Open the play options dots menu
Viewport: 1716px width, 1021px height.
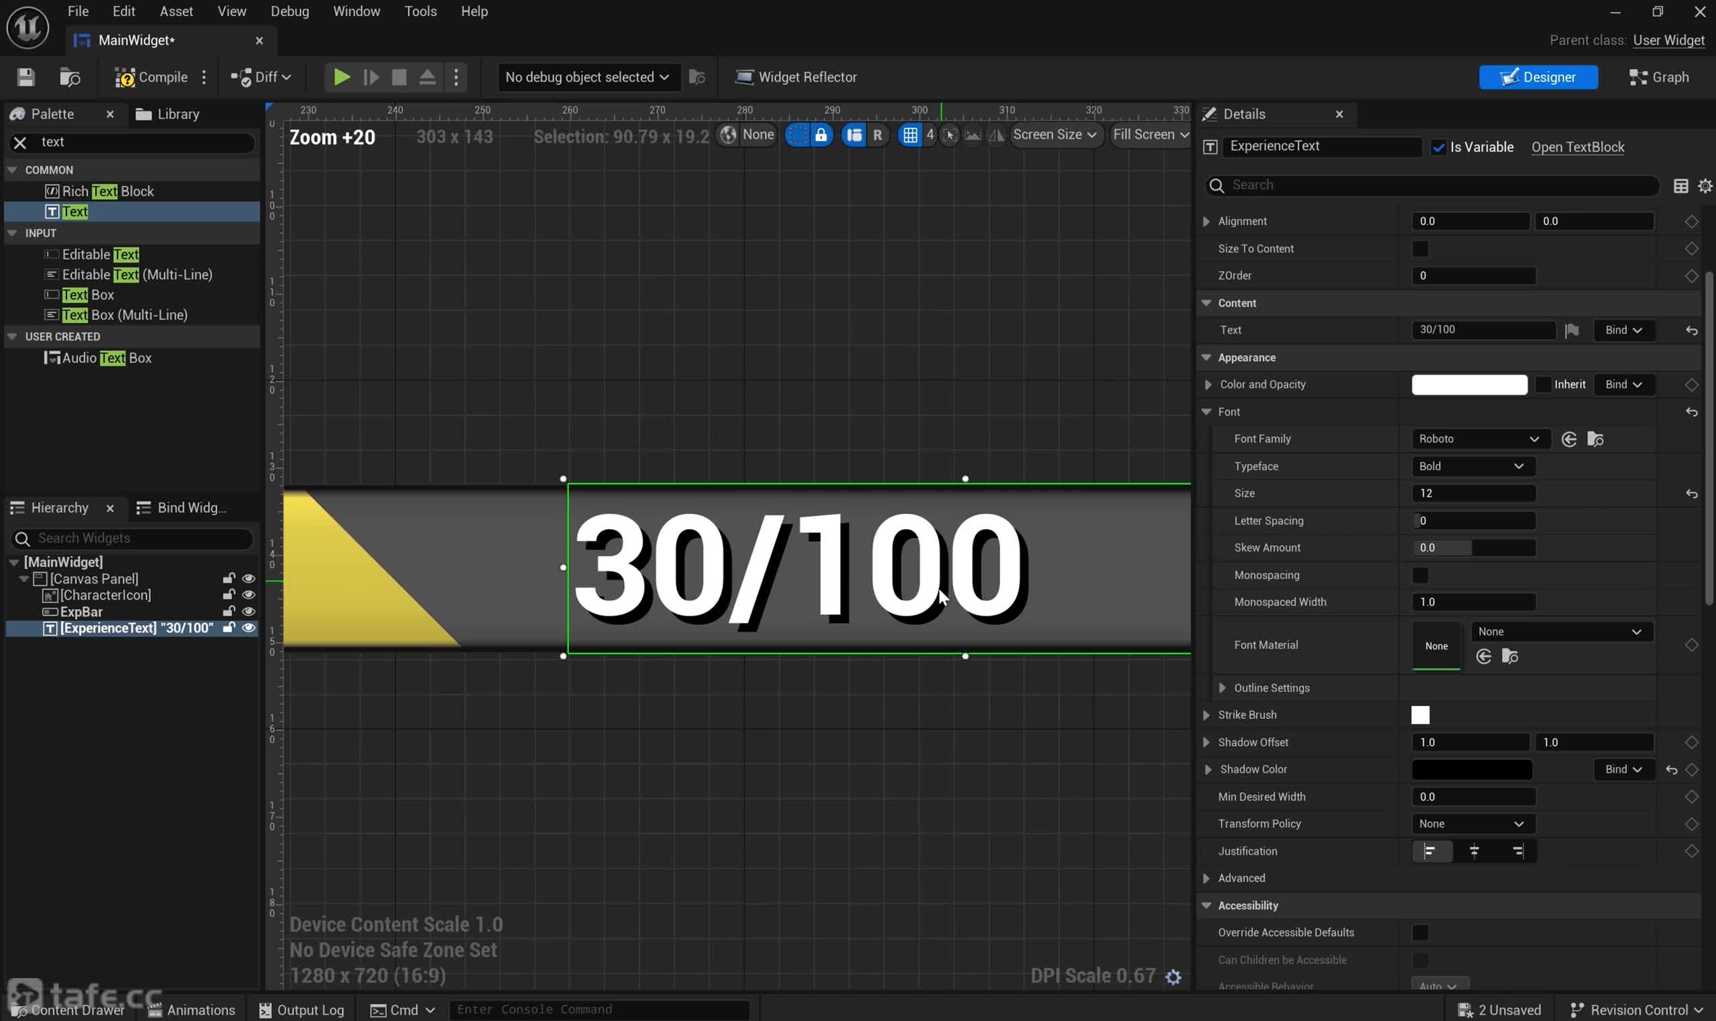[456, 76]
